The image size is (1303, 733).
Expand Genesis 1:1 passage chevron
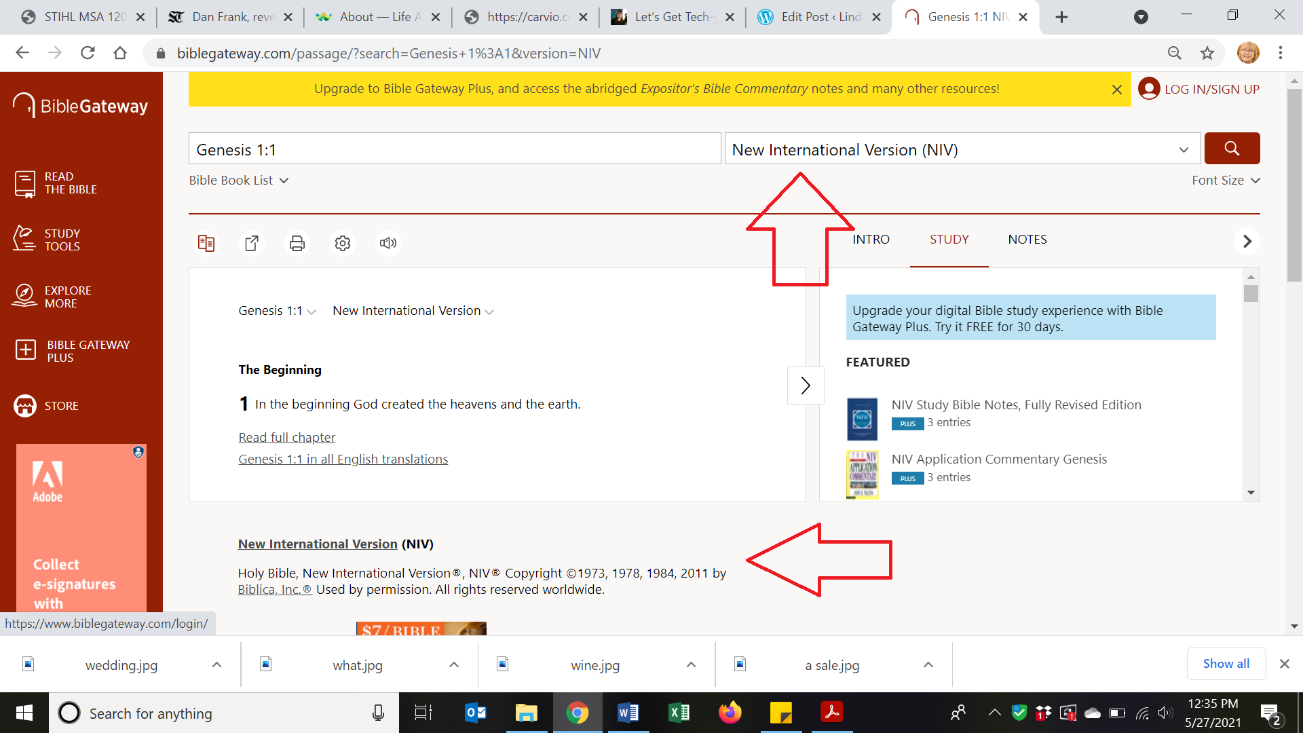311,312
